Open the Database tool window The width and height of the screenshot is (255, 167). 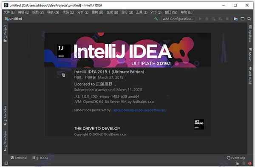[250, 34]
